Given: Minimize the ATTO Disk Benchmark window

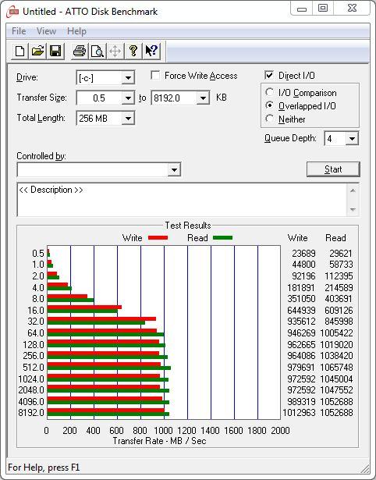Looking at the screenshot, I should tap(302, 9).
